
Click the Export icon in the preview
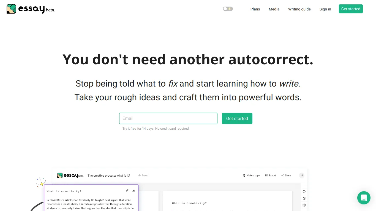pyautogui.click(x=266, y=175)
